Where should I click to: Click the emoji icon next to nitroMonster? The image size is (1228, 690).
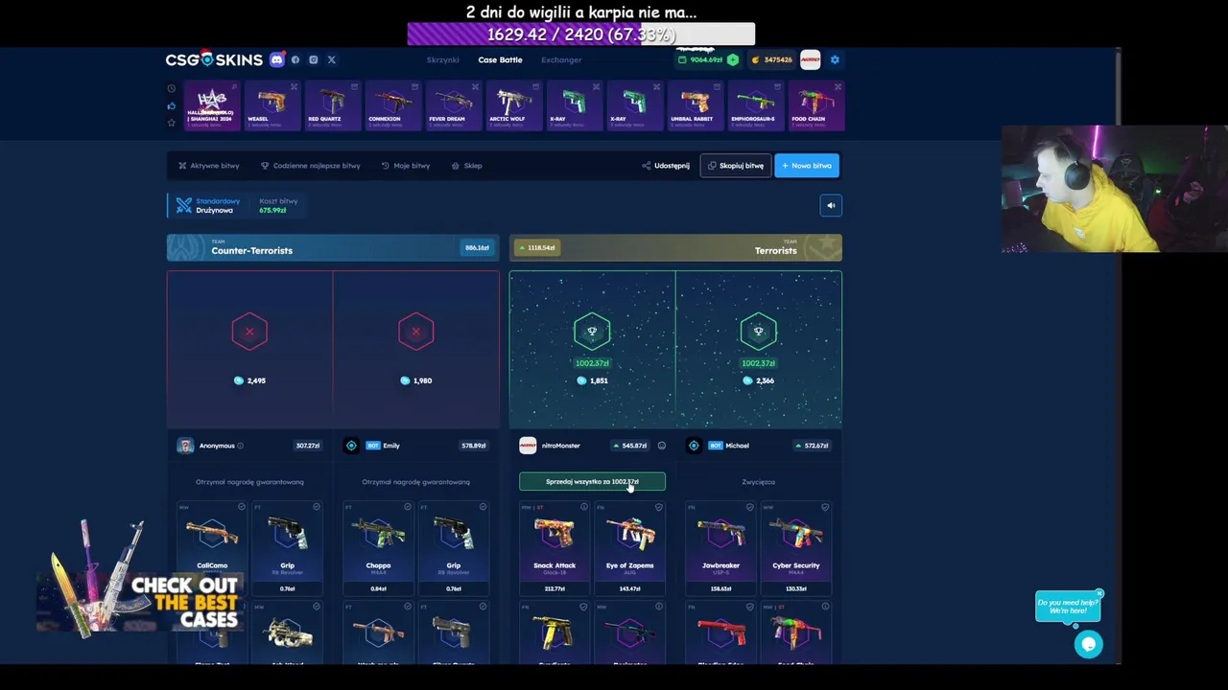pos(661,446)
